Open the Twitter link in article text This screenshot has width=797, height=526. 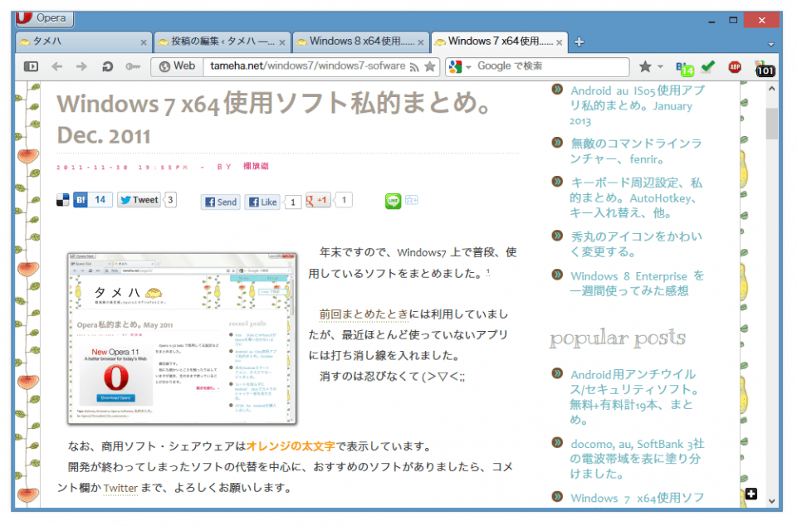pos(120,488)
